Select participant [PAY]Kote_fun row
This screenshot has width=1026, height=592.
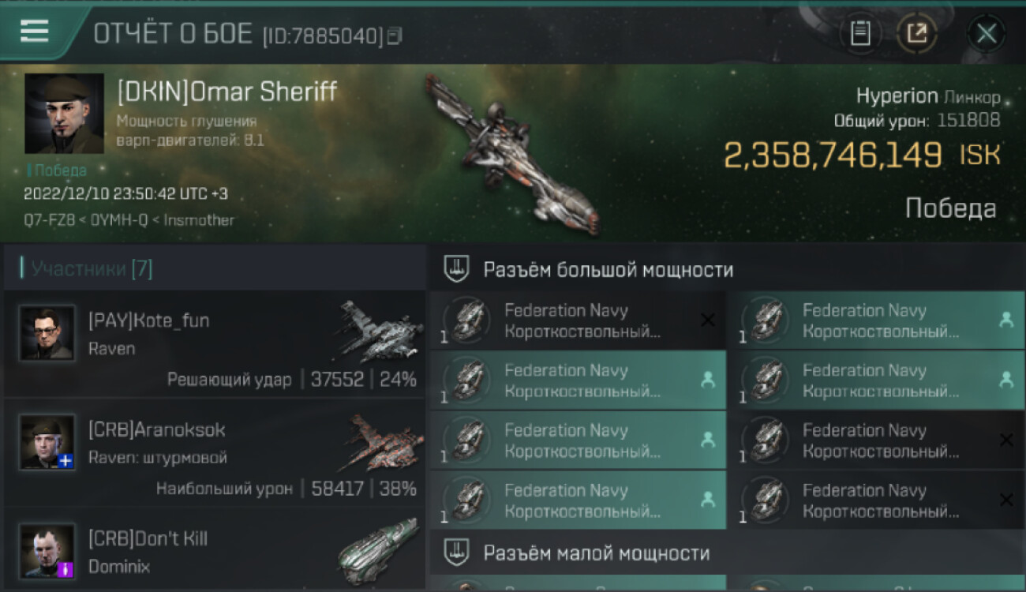(215, 344)
